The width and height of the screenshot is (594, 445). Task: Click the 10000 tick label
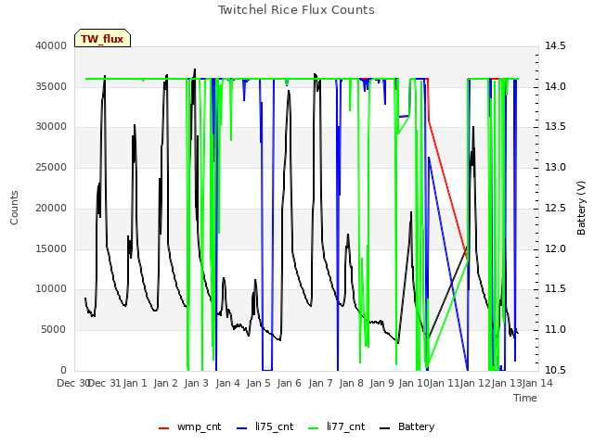pos(51,289)
